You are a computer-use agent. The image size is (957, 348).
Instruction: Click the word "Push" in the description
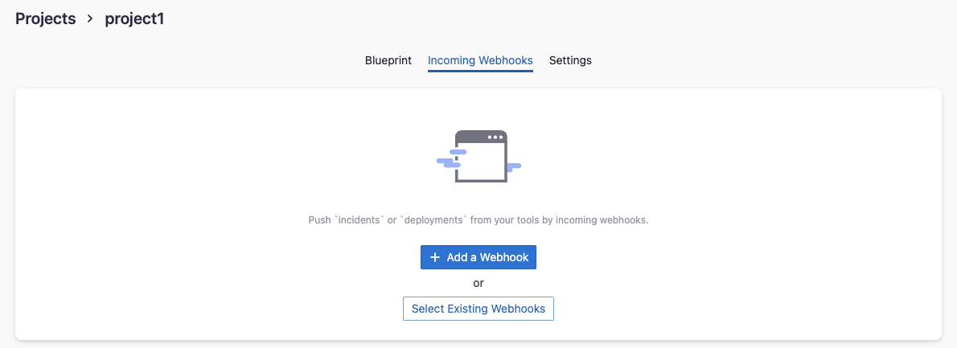319,219
